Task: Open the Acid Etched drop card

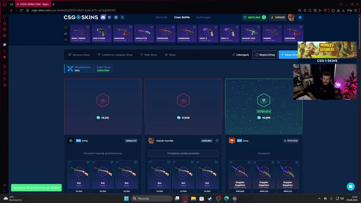Action: (102, 34)
